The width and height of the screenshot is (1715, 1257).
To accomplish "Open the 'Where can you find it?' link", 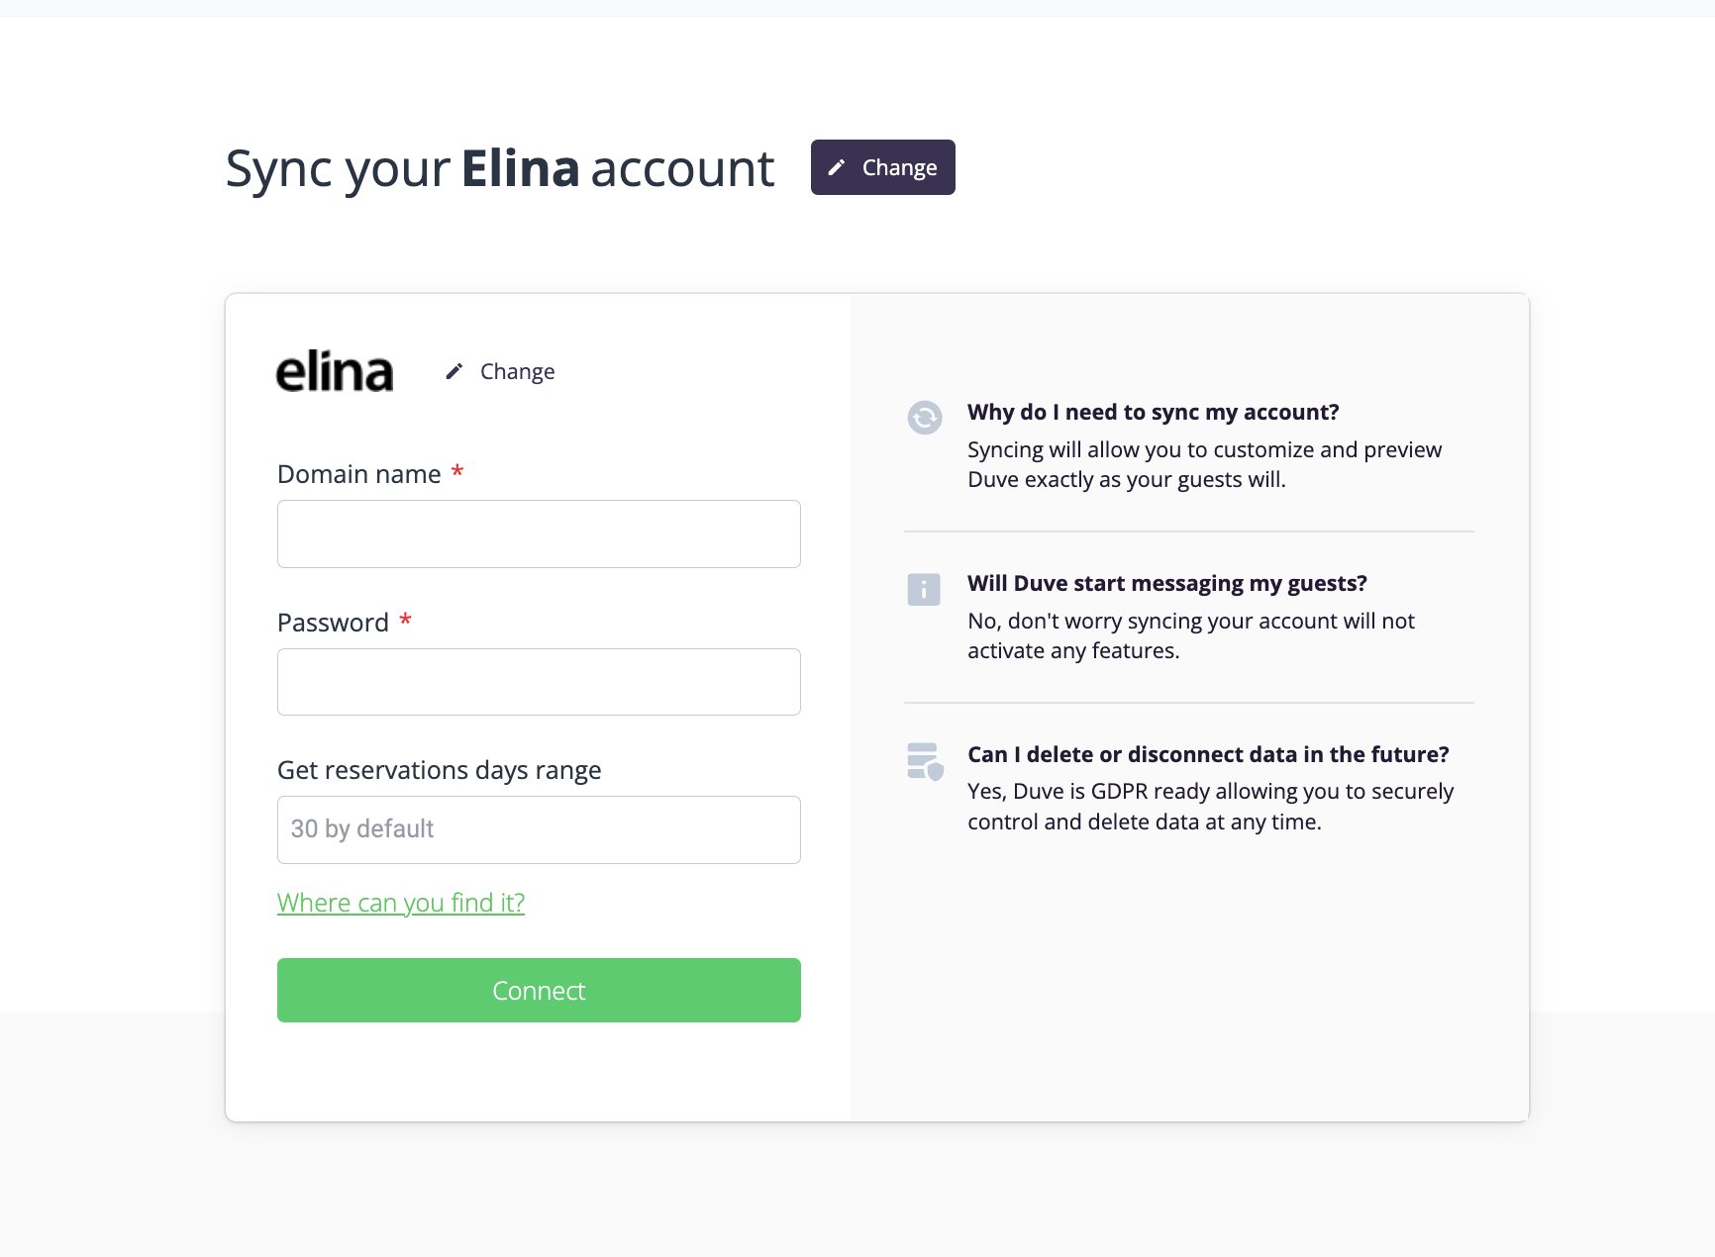I will (x=401, y=903).
